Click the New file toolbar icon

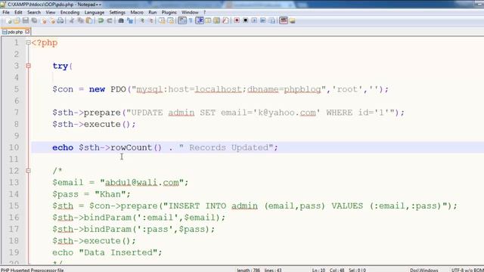pos(9,20)
